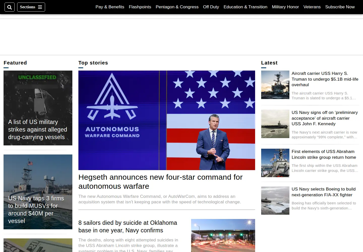Go to Military Honor section

[x=285, y=7]
